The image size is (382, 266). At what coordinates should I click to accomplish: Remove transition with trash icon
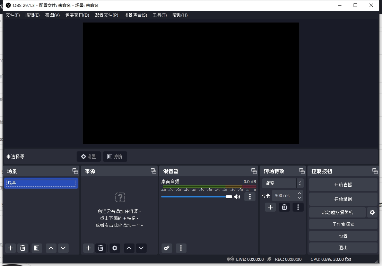tap(284, 207)
